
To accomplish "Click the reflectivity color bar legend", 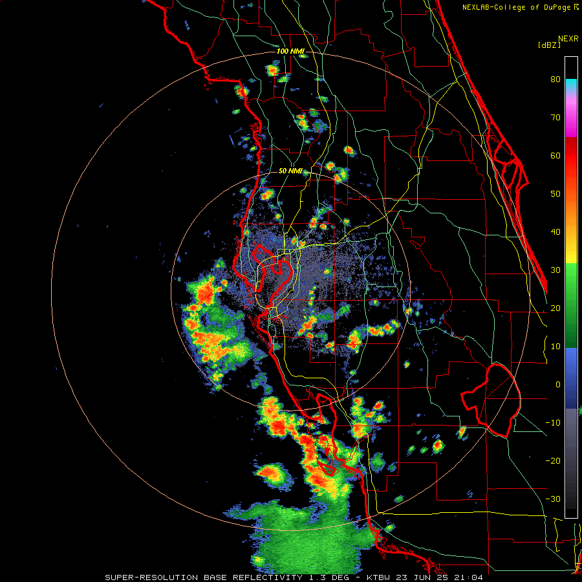I will coord(571,287).
